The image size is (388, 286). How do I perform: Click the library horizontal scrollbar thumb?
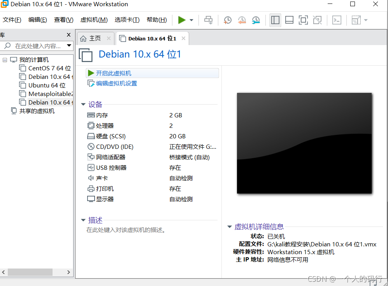pos(30,272)
